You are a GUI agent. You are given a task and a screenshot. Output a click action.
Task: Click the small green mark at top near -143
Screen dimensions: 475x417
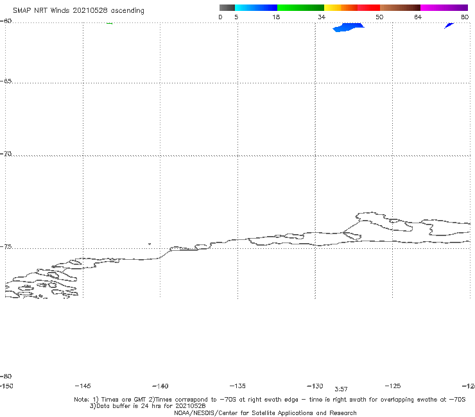tap(110, 23)
